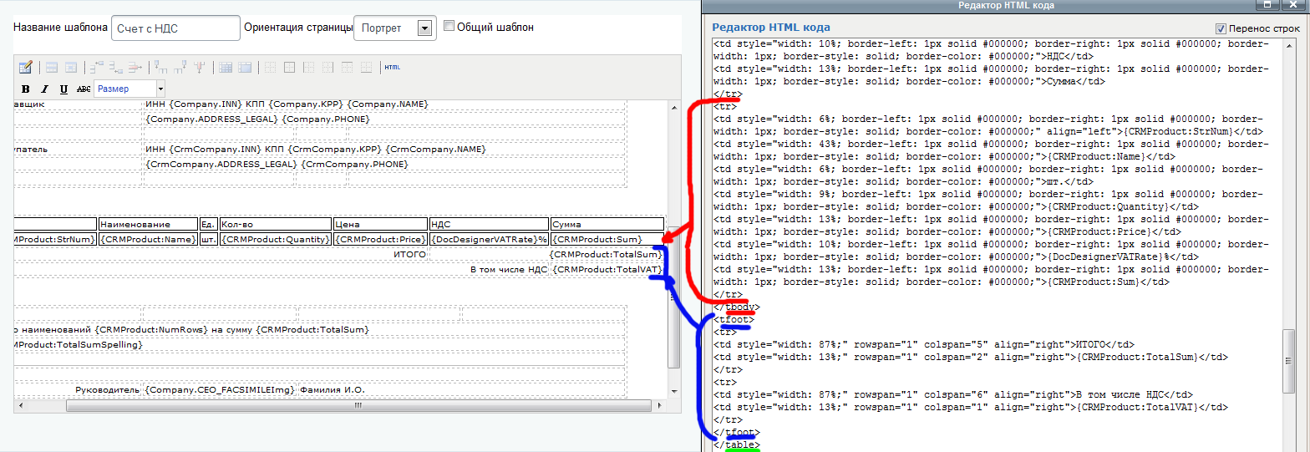Enable the Общий шаблон checkbox
This screenshot has width=1310, height=452.
click(x=449, y=26)
